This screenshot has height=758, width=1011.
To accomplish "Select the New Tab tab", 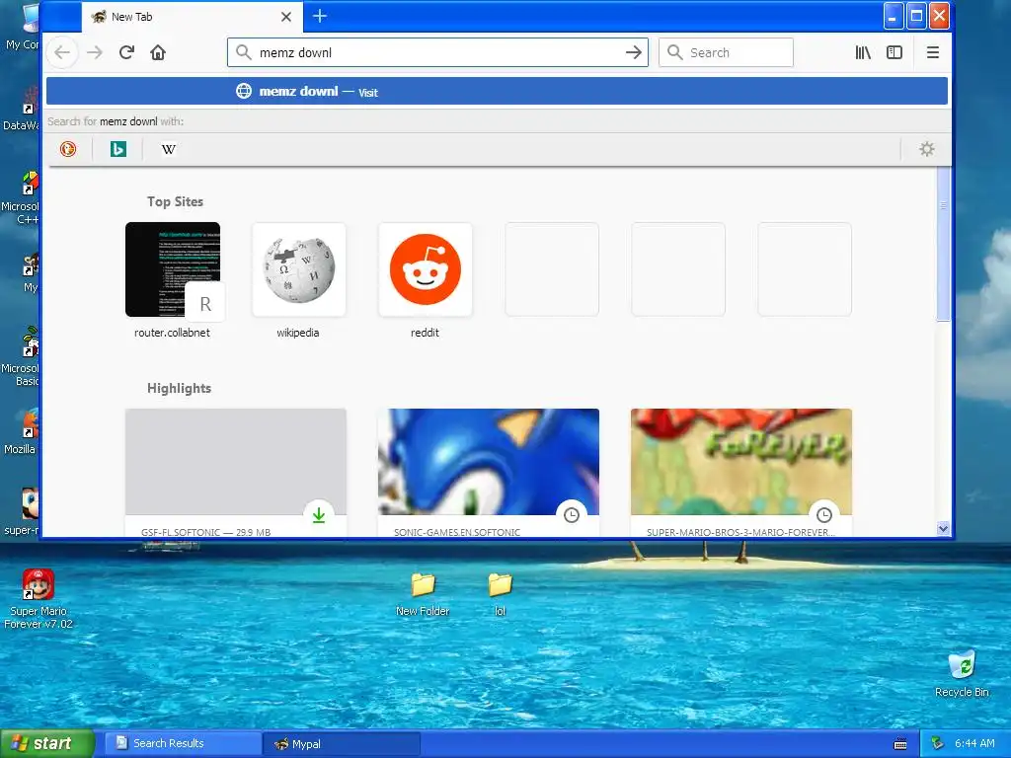I will pos(193,17).
